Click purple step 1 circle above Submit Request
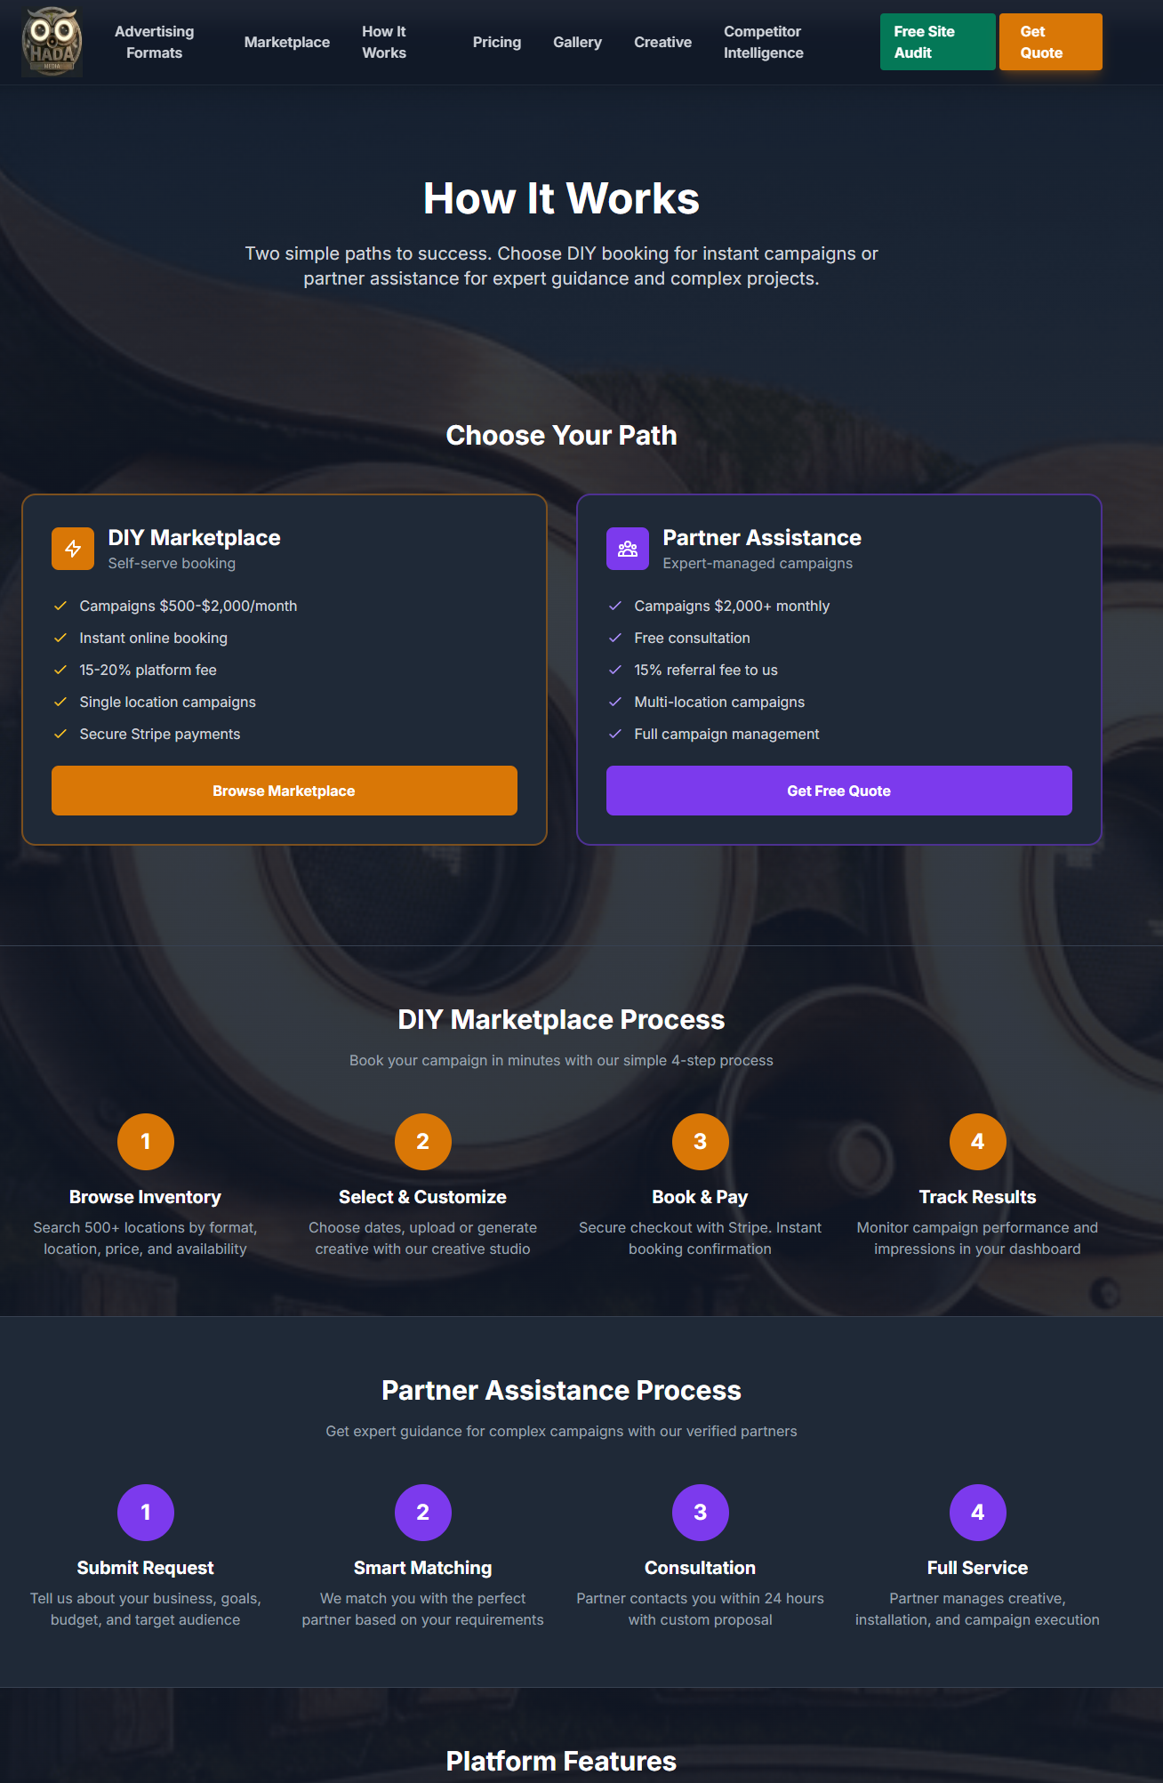Screen dimensions: 1163x1783 (x=146, y=1513)
